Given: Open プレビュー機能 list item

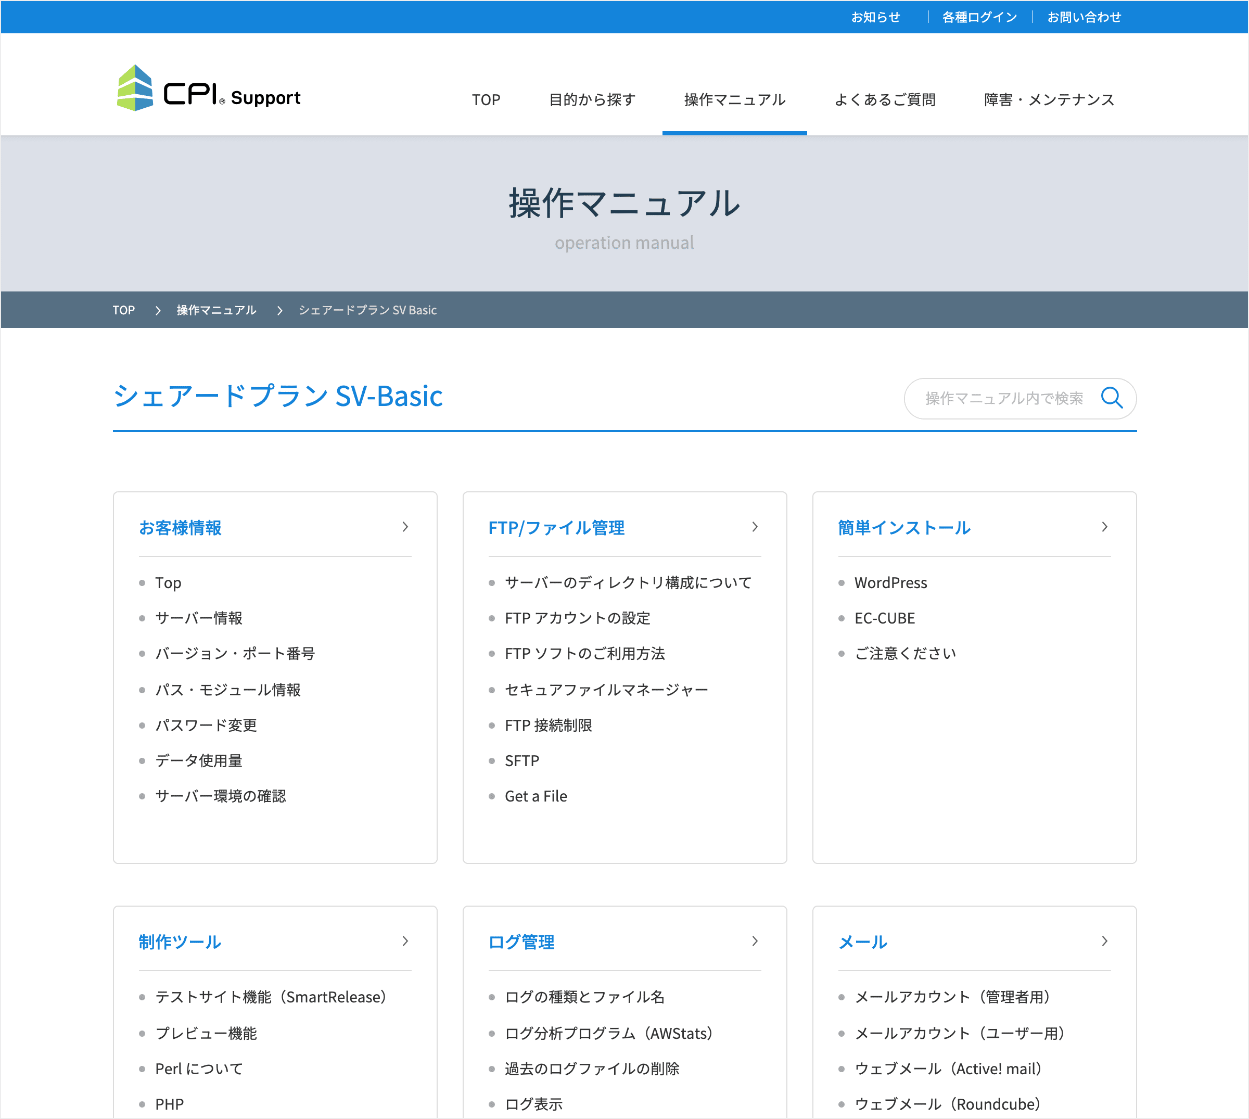Looking at the screenshot, I should pyautogui.click(x=206, y=1033).
